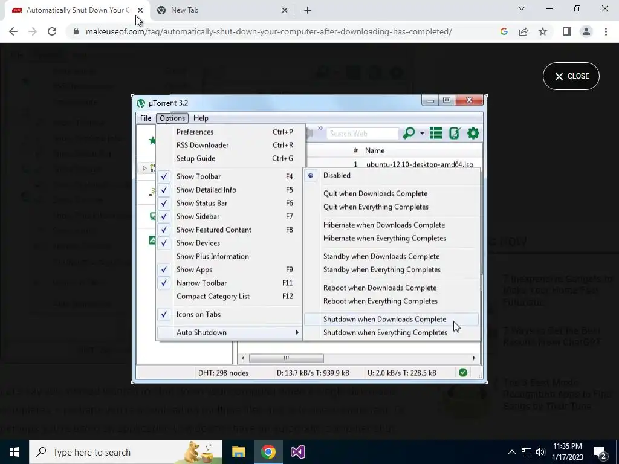
Task: Click the green network status check icon
Action: [x=463, y=372]
